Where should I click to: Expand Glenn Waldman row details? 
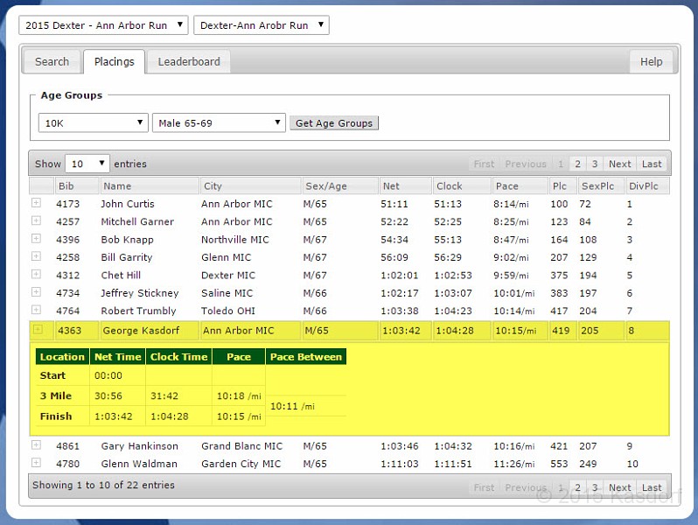click(36, 463)
